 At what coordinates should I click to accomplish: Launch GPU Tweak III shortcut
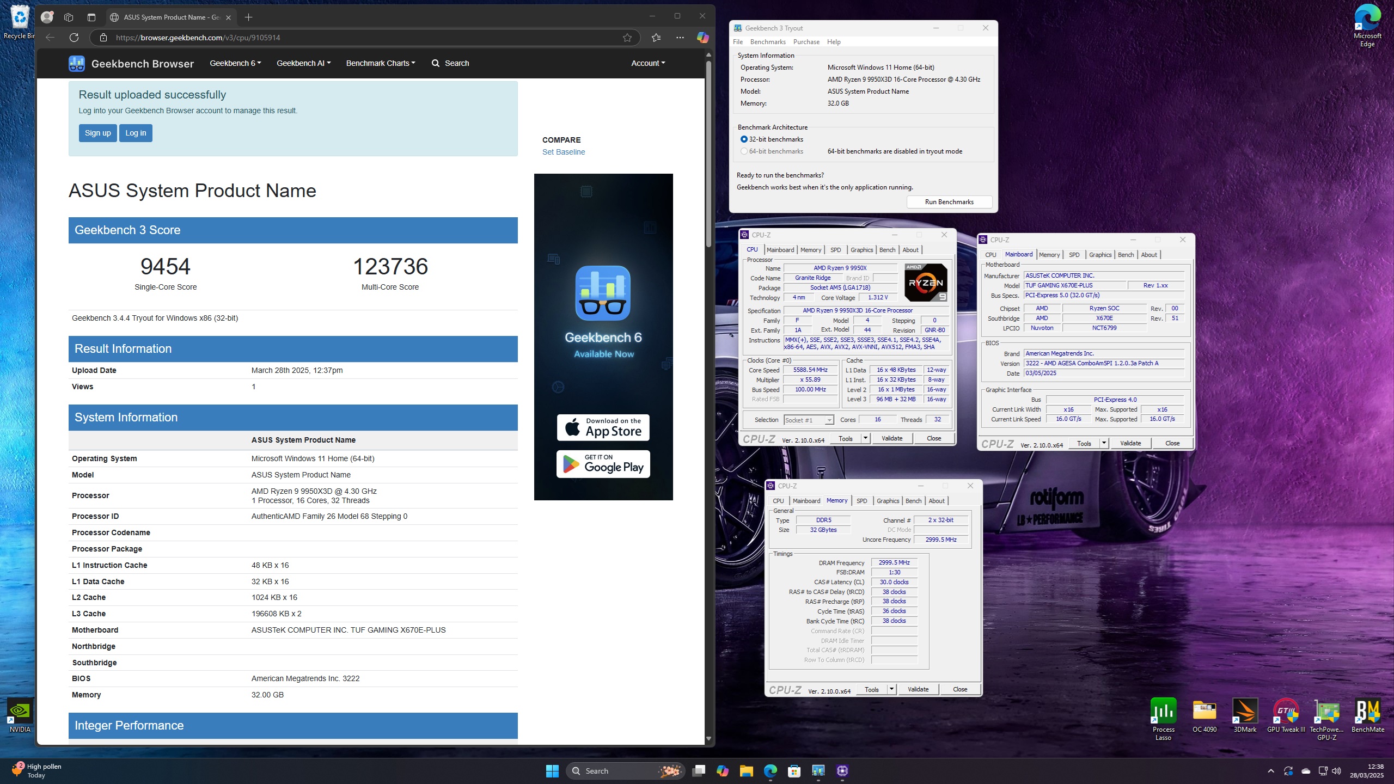coord(1286,715)
